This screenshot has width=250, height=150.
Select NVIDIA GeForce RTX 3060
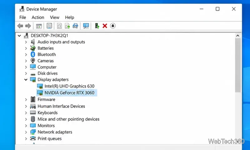pyautogui.click(x=69, y=93)
